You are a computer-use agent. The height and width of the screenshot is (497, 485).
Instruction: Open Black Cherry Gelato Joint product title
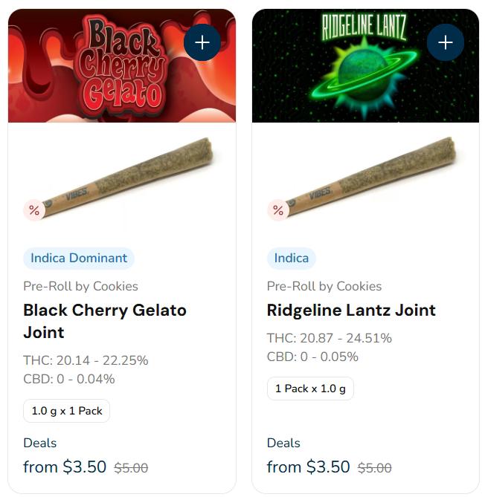point(104,321)
